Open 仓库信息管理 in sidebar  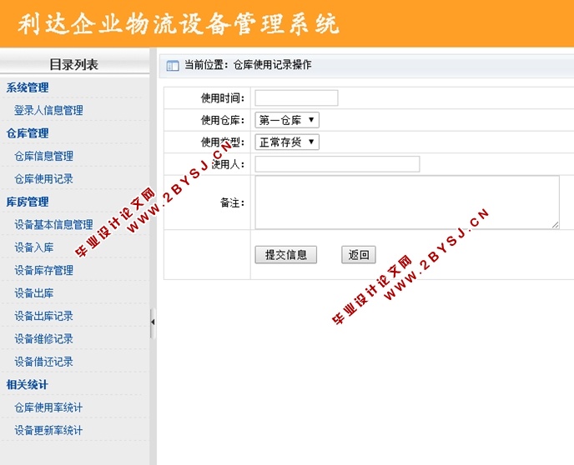click(43, 156)
